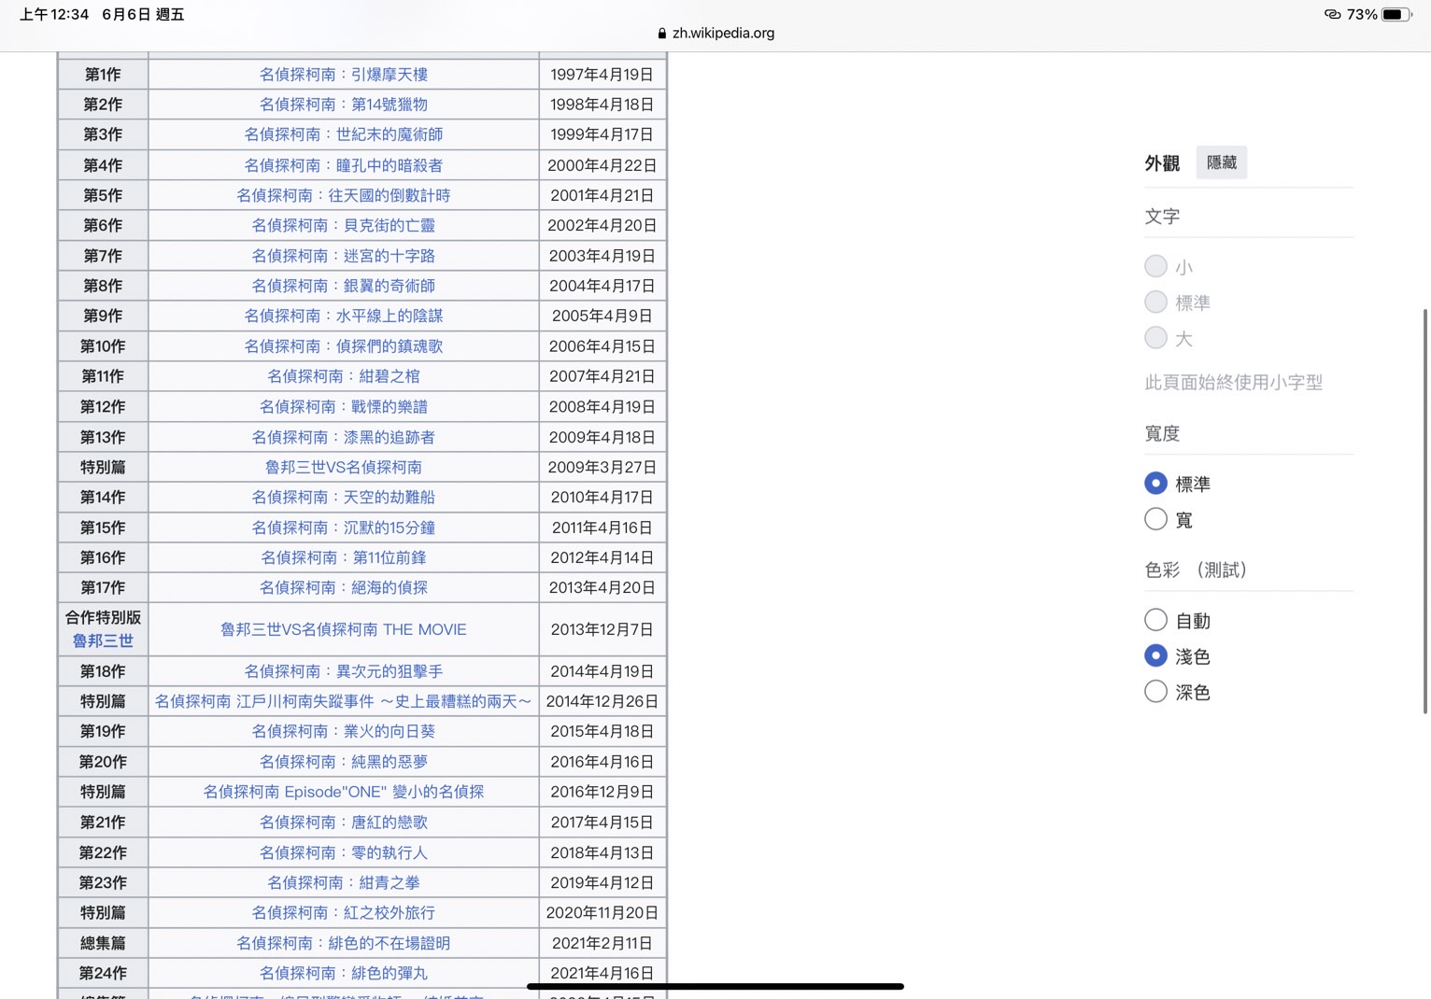Click the 總集篇 row header
This screenshot has width=1431, height=999.
coord(103,943)
